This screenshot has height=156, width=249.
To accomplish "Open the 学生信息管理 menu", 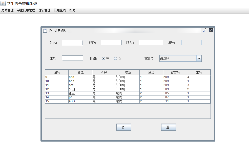I will click(x=26, y=10).
